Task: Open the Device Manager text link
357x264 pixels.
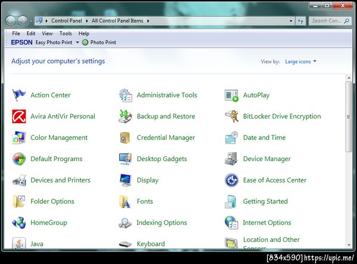Action: 267,159
